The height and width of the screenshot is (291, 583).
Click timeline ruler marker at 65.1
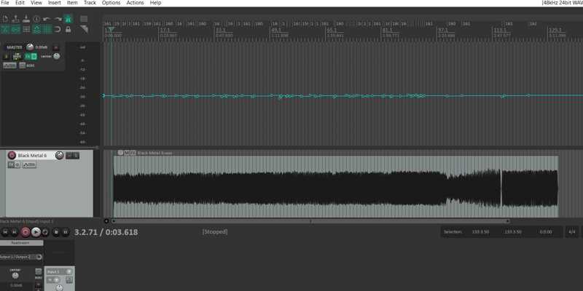tap(332, 30)
